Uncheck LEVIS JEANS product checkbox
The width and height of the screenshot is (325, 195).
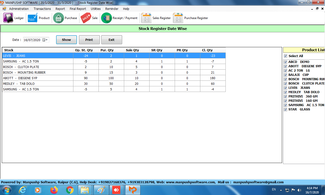tap(285, 88)
